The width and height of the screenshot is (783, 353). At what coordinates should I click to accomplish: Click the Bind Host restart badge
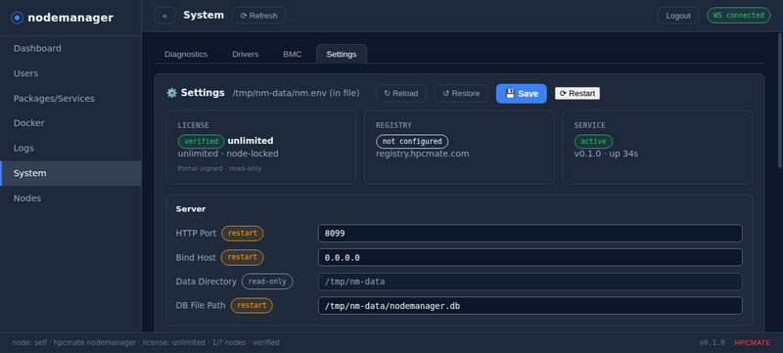pyautogui.click(x=242, y=257)
